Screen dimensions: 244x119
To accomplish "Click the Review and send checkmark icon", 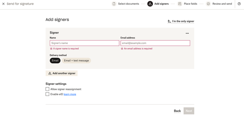I will click(208, 4).
